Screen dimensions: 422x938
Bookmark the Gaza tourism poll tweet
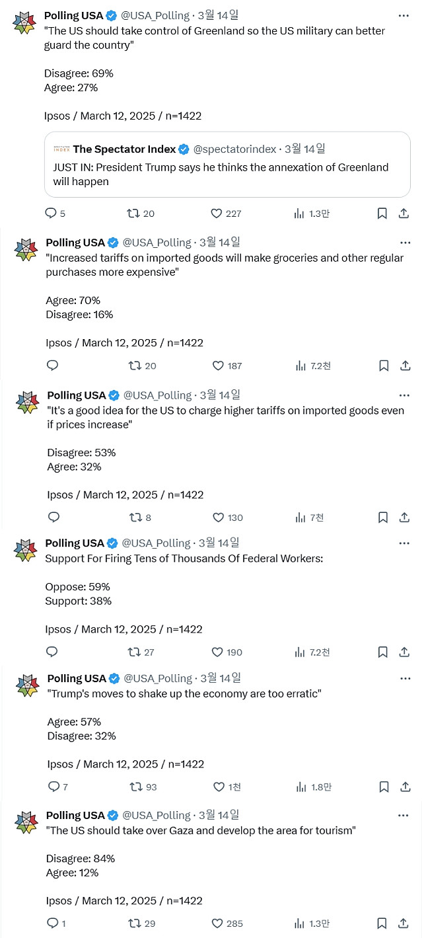click(382, 923)
